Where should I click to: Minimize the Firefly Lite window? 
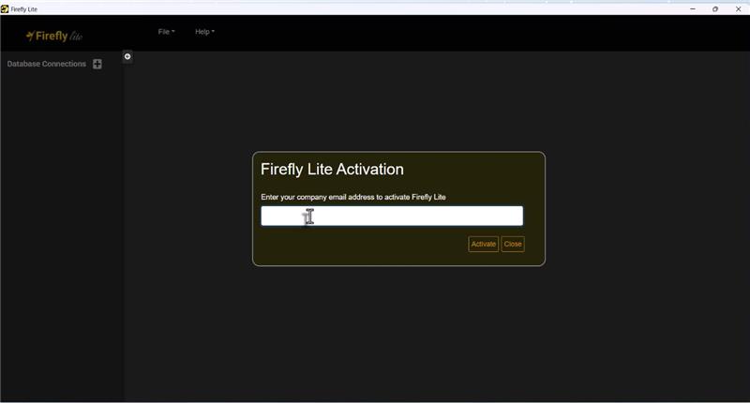click(693, 8)
